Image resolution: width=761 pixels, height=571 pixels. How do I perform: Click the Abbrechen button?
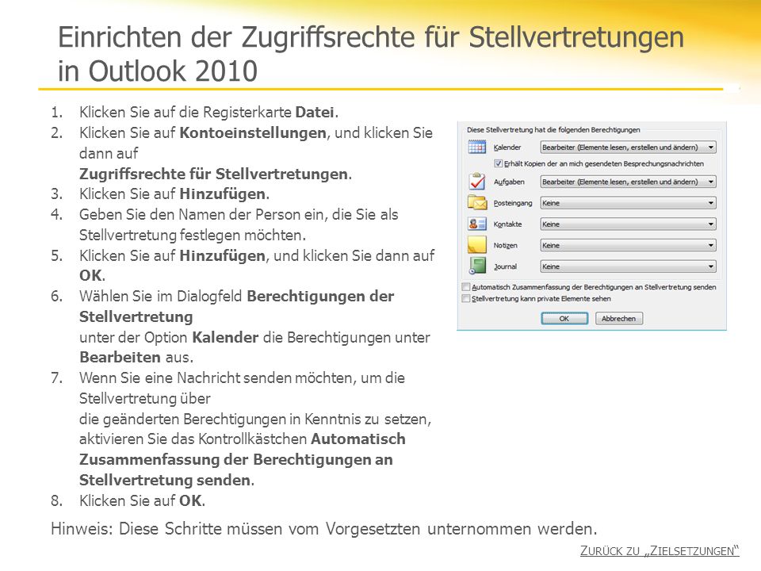pyautogui.click(x=619, y=319)
